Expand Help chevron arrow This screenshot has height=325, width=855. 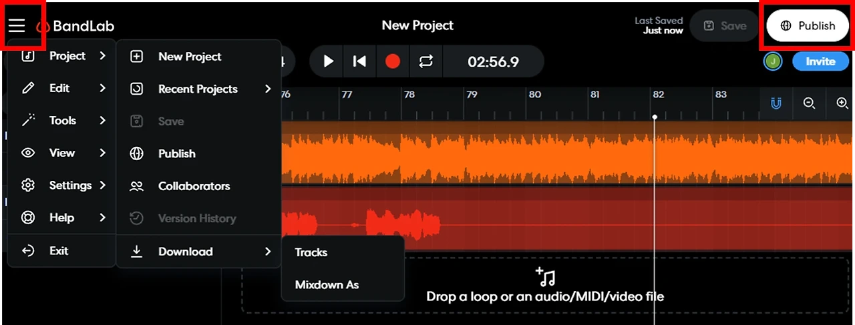coord(102,218)
